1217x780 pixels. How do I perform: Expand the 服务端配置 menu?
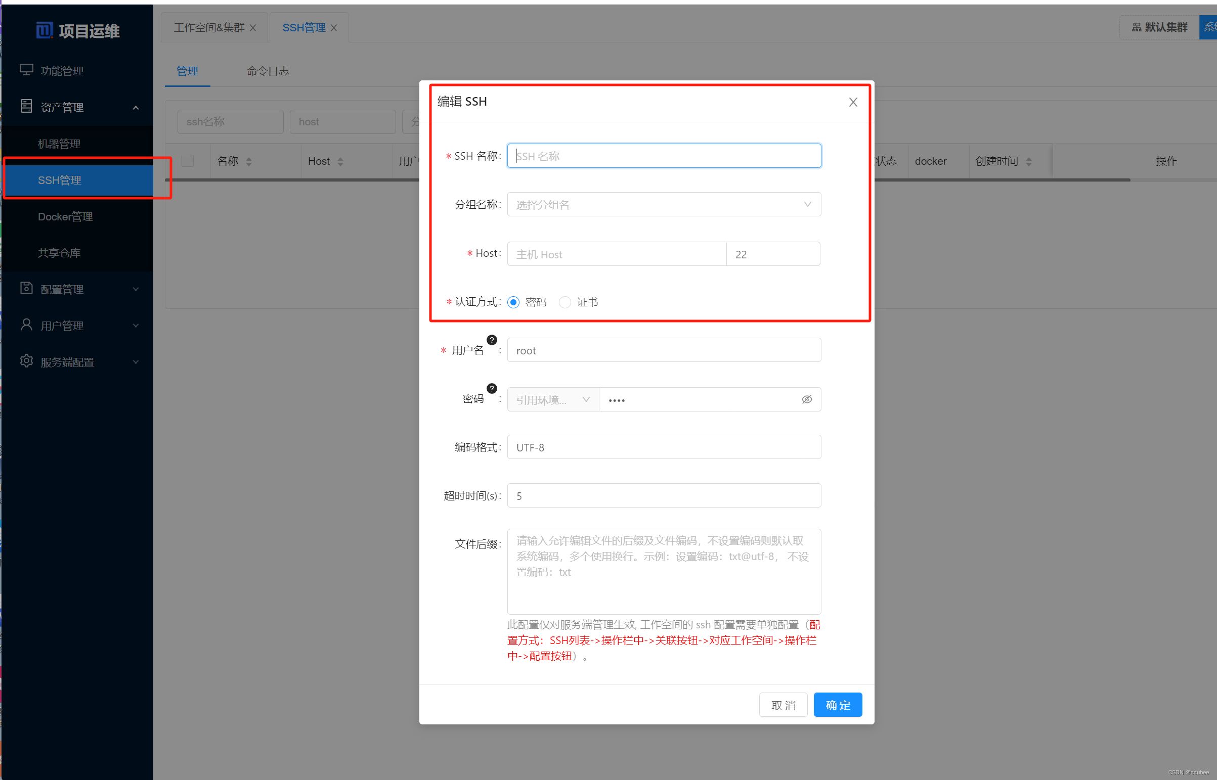[136, 362]
